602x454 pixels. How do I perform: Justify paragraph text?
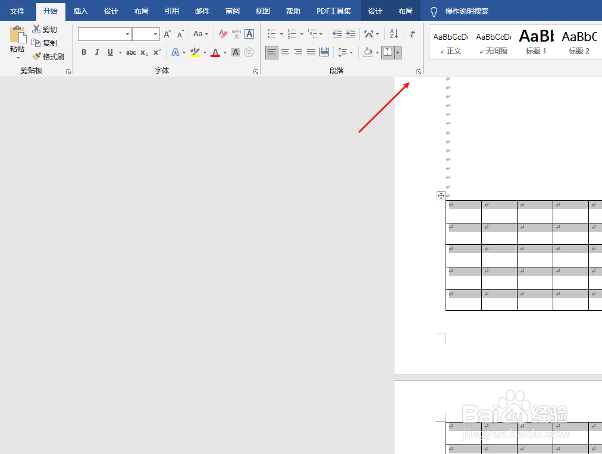pyautogui.click(x=311, y=52)
